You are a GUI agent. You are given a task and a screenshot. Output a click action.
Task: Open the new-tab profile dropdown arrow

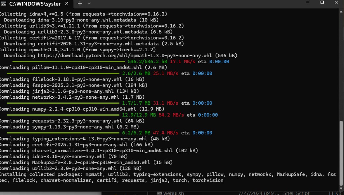89,3
